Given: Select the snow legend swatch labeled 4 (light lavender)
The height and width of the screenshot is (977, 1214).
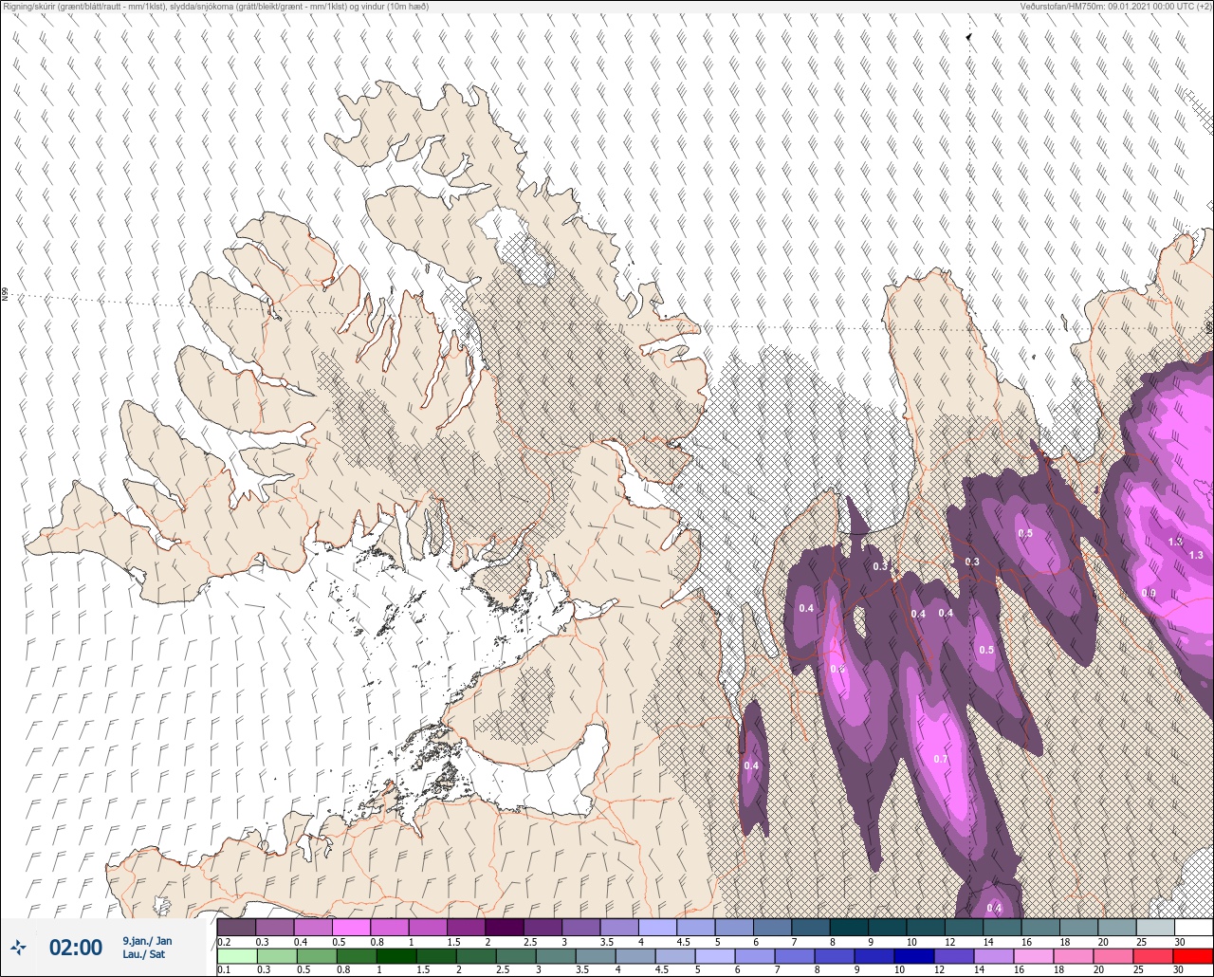Looking at the screenshot, I should (x=658, y=927).
